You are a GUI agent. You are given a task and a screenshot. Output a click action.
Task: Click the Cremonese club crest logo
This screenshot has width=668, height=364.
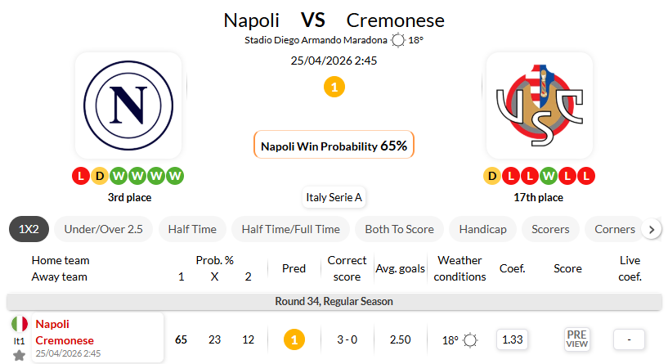tap(539, 106)
